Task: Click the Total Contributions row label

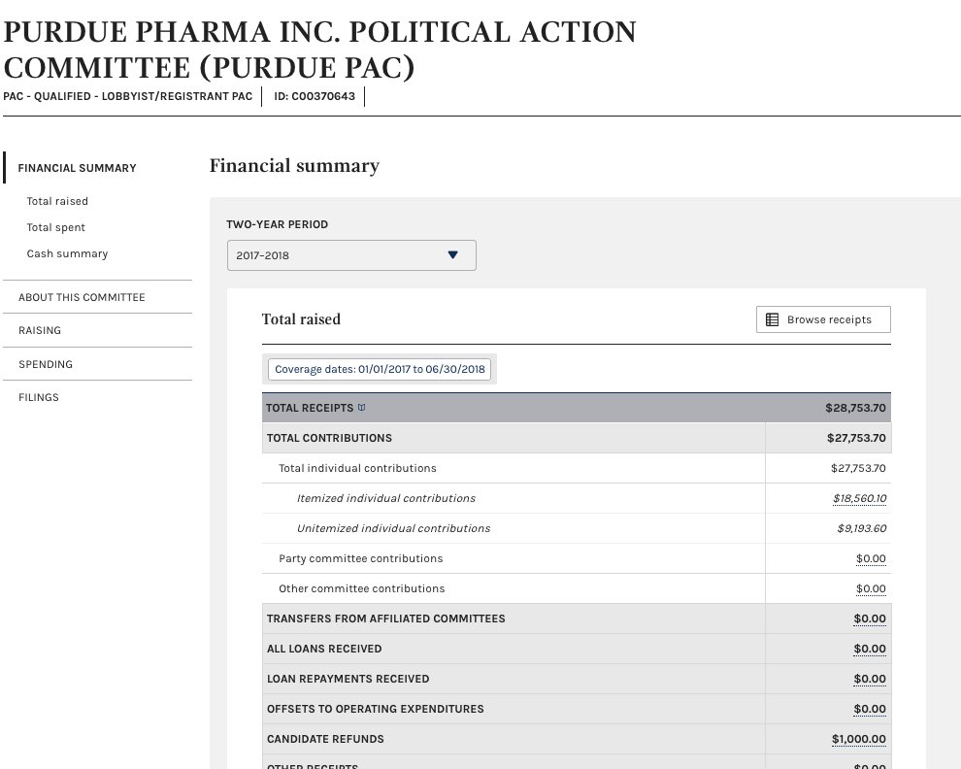Action: coord(329,438)
